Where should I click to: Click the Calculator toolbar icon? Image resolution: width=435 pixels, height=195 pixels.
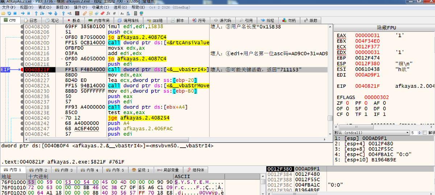click(x=136, y=13)
